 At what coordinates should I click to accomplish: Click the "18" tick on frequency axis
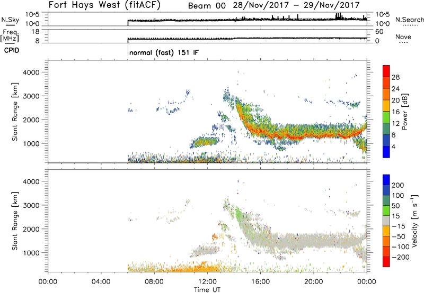[36, 32]
